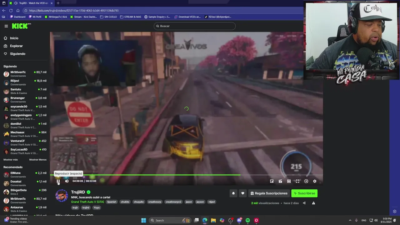This screenshot has width=400, height=225.
Task: Report the video with the warning icon
Action: 313,203
